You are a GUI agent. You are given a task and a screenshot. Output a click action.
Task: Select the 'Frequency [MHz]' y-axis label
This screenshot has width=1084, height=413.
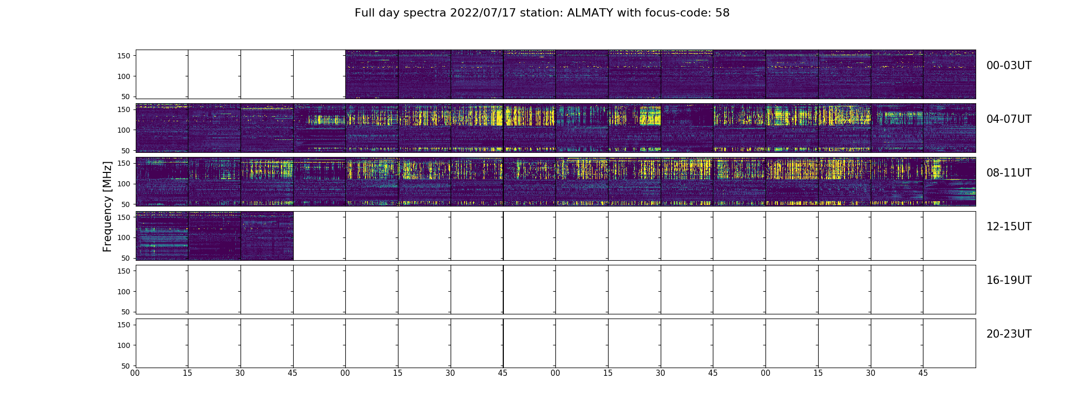click(107, 206)
